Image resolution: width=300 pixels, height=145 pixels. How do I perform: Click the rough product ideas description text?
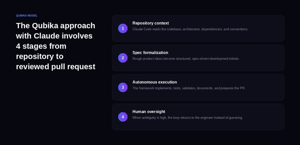(186, 59)
